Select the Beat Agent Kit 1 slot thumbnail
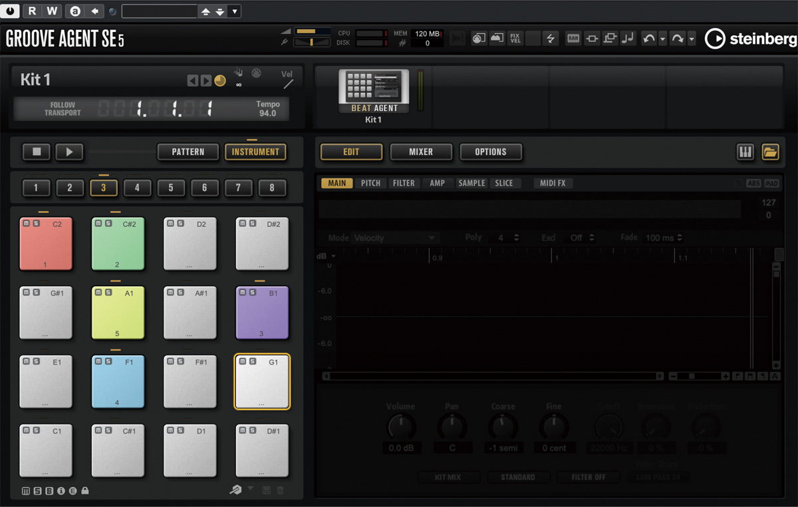This screenshot has height=507, width=798. 374,91
